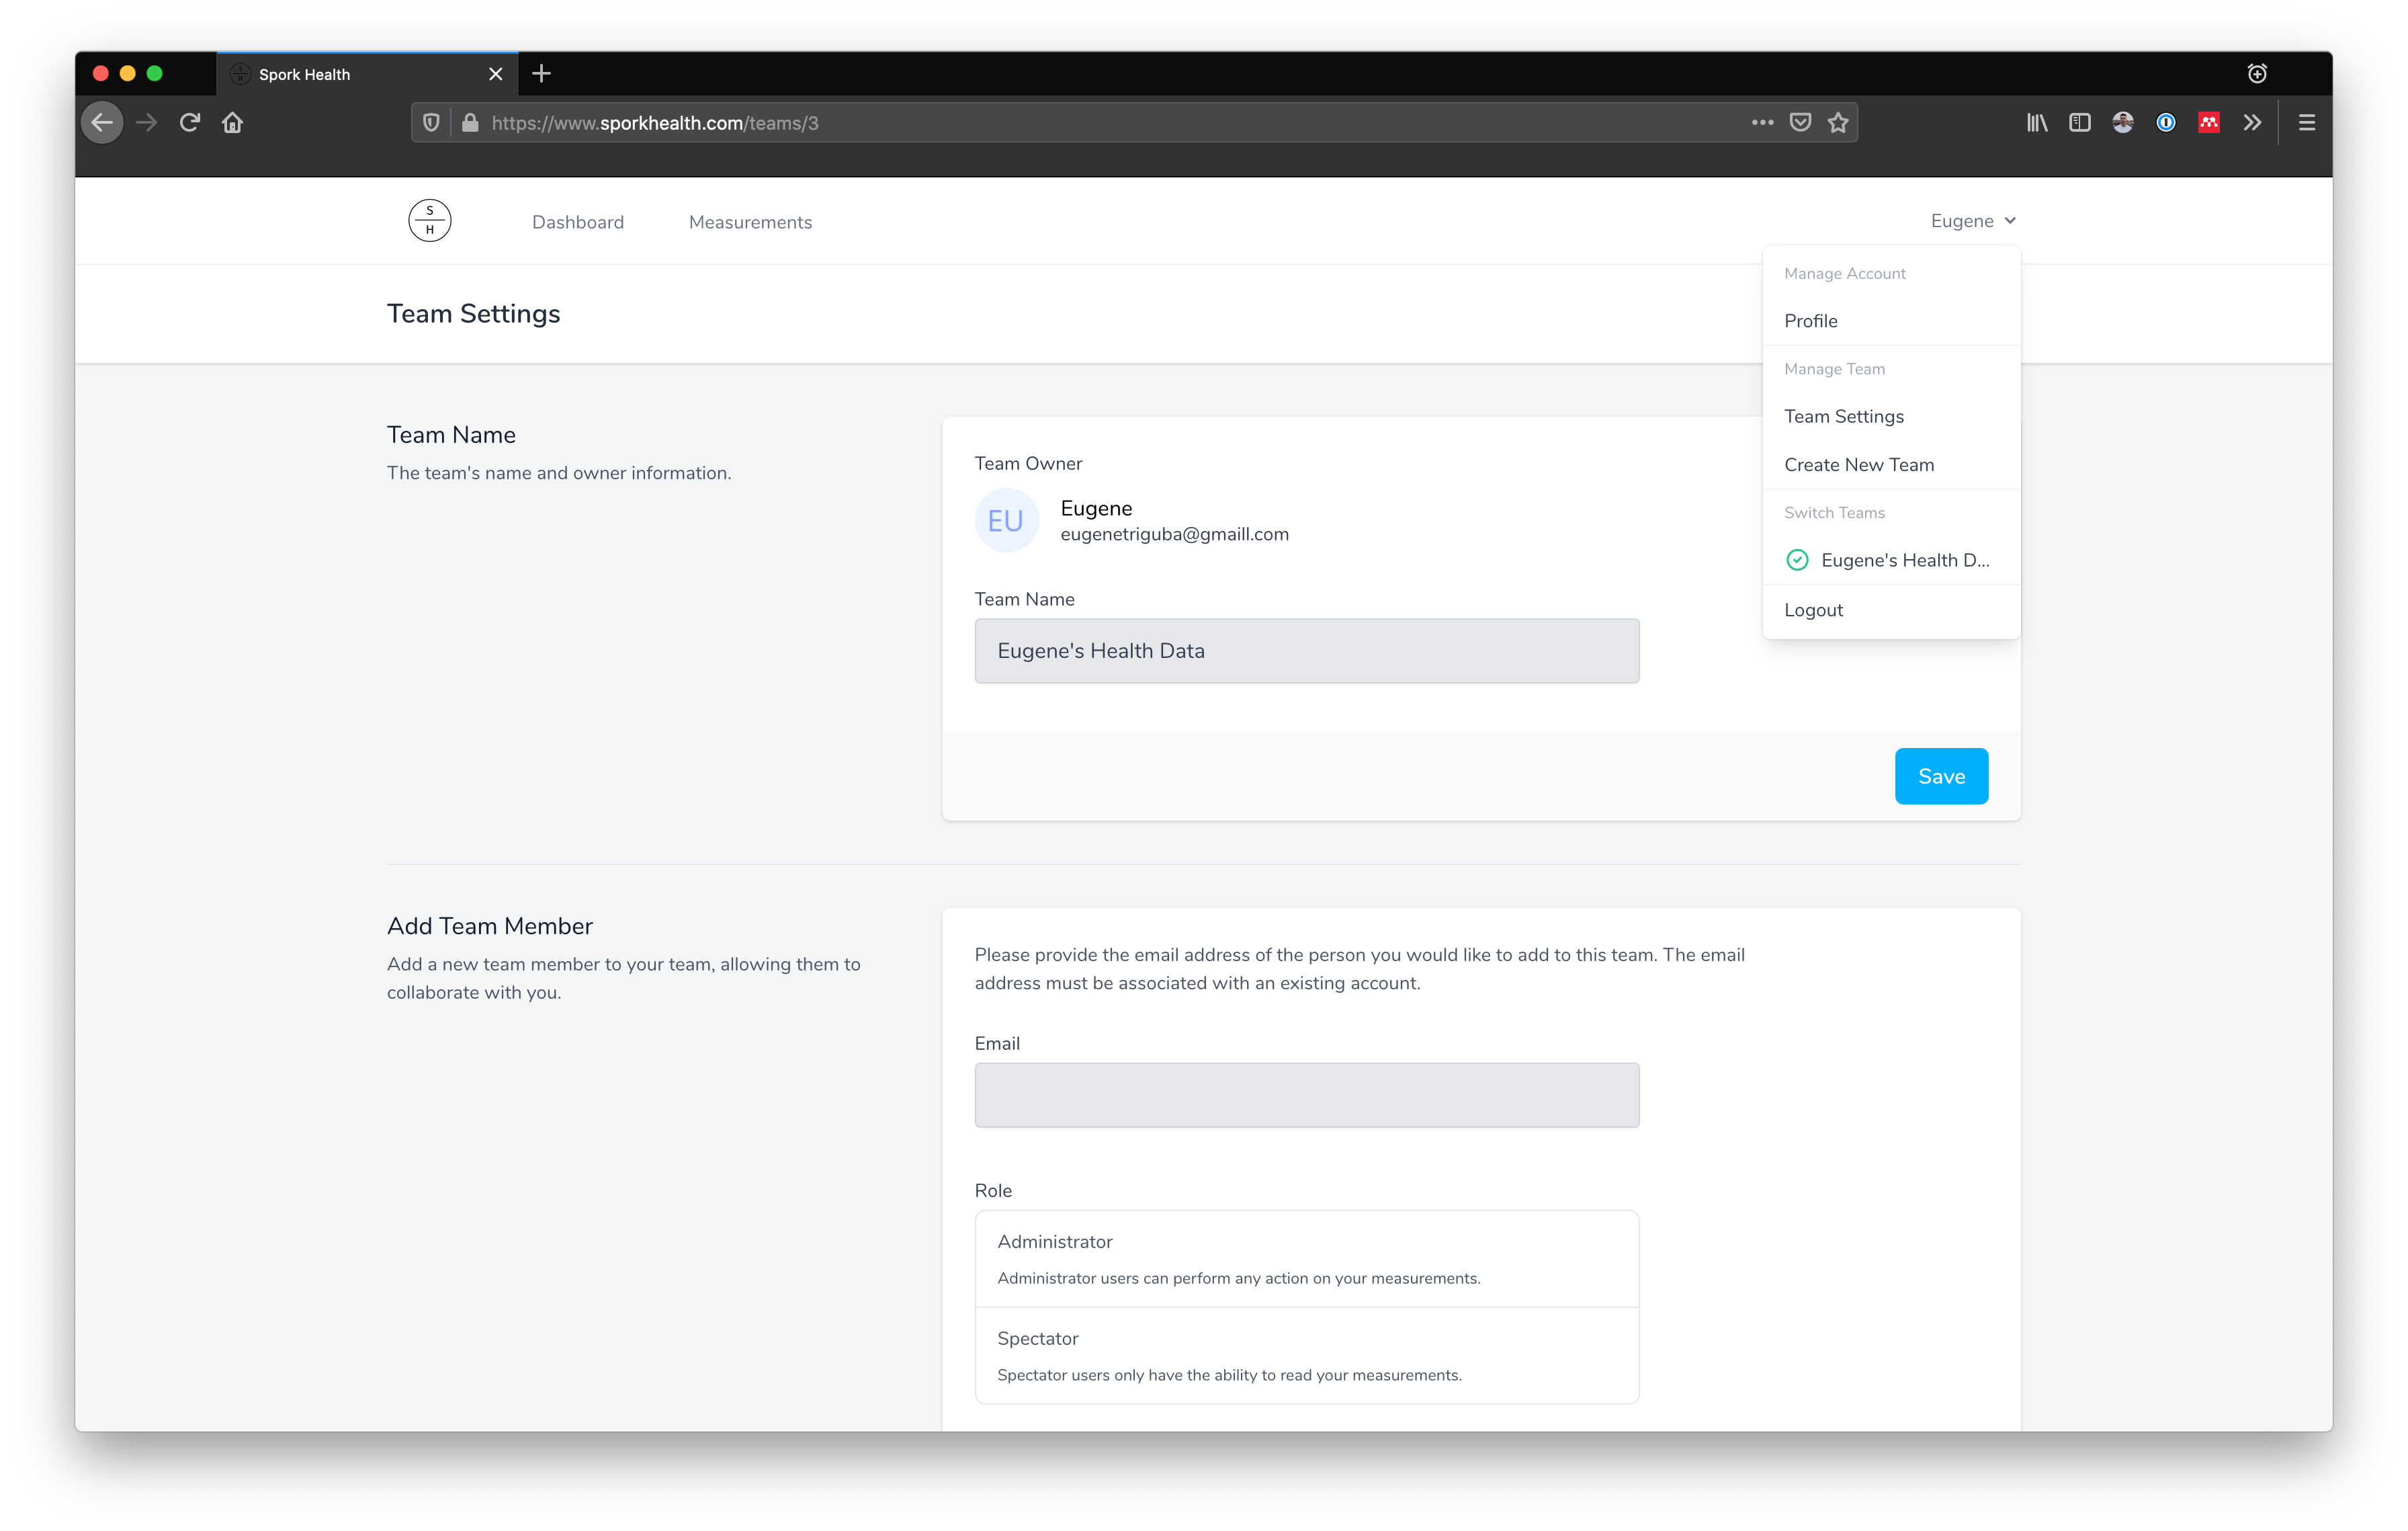The image size is (2408, 1531).
Task: Choose Profile from account menu
Action: point(1811,321)
